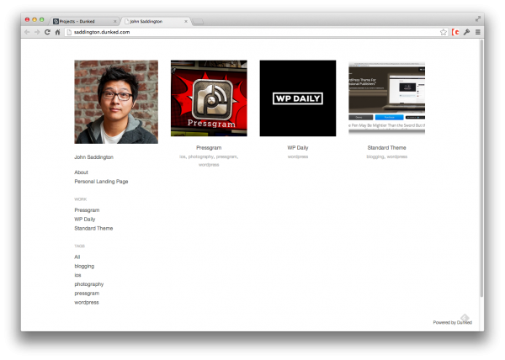The image size is (505, 360).
Task: Open Pressgram under Work sidebar
Action: click(87, 210)
